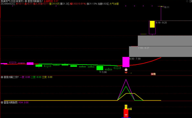Click the red plus signal icon below magenta candle
This screenshot has width=192, height=118.
coord(126,70)
